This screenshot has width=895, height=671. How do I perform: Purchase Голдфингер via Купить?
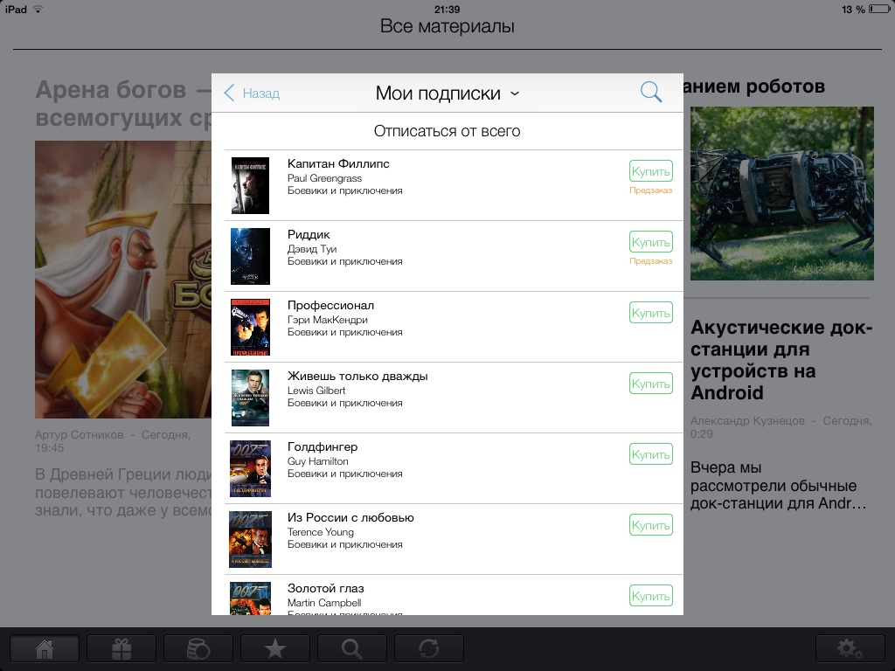(x=650, y=454)
